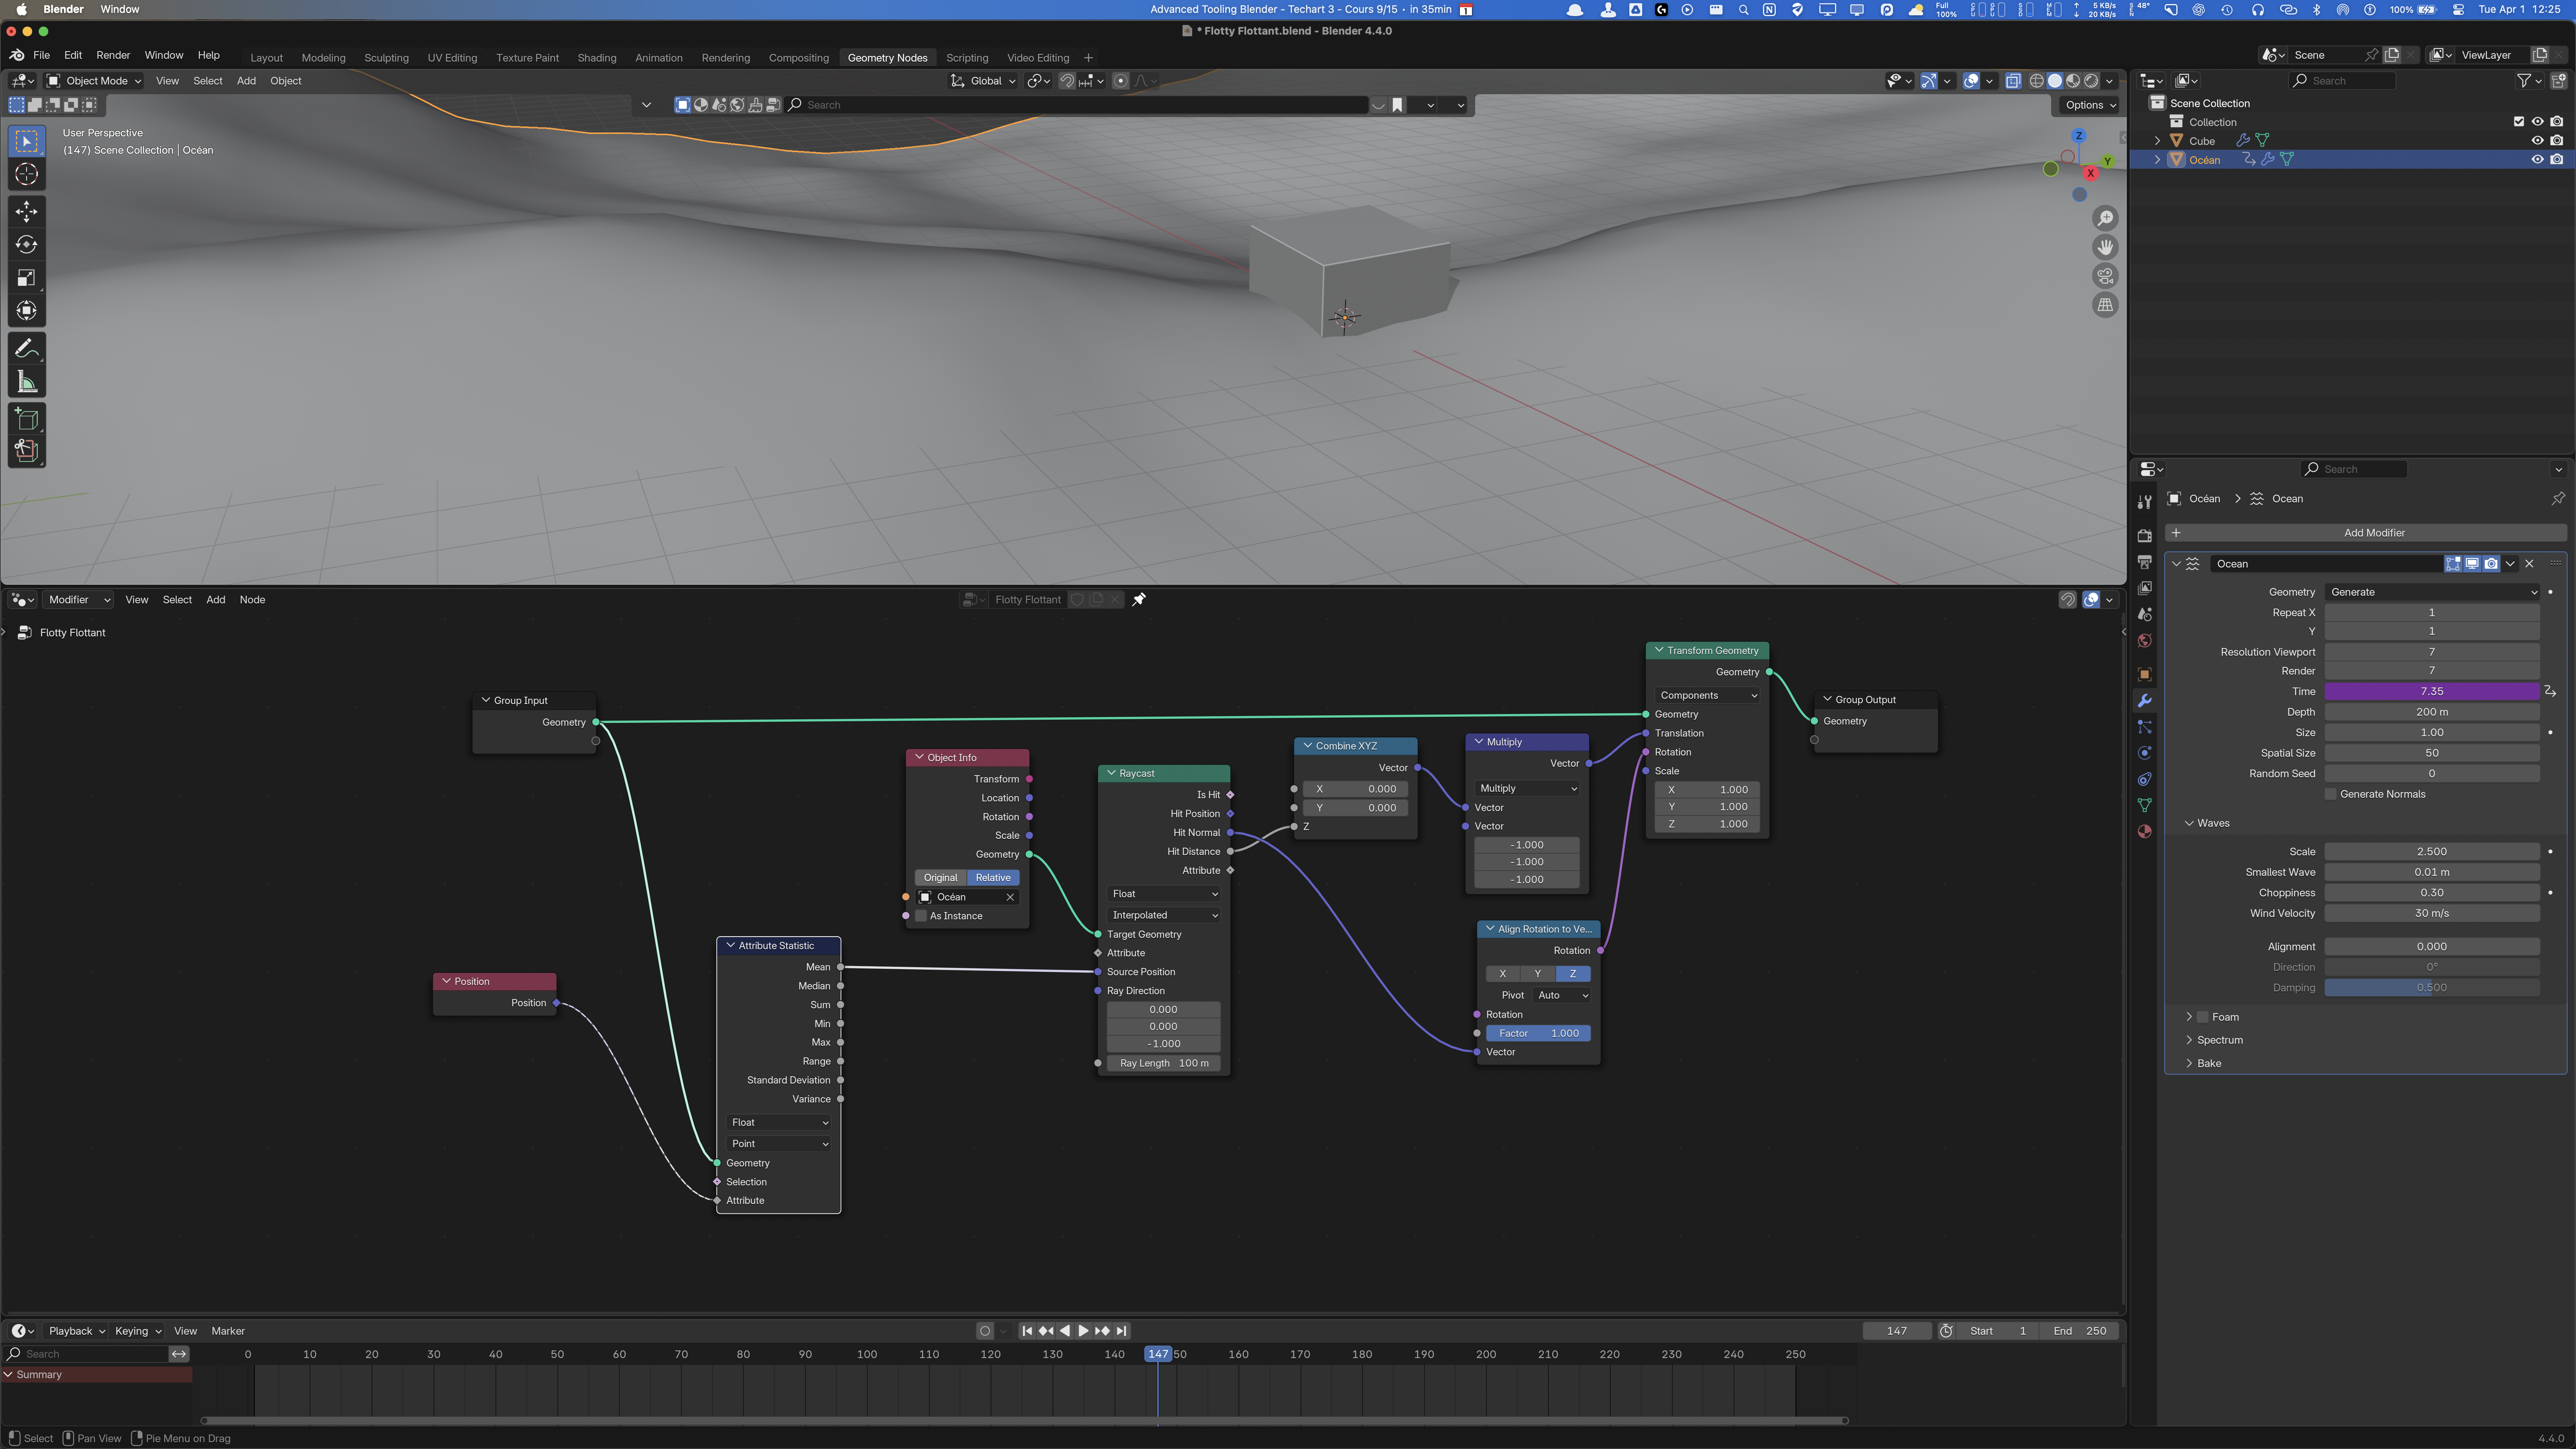
Task: Click the Damping slider
Action: tap(2432, 988)
